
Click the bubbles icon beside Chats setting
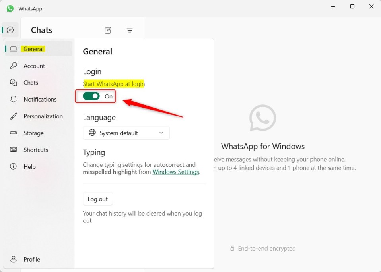tap(14, 83)
